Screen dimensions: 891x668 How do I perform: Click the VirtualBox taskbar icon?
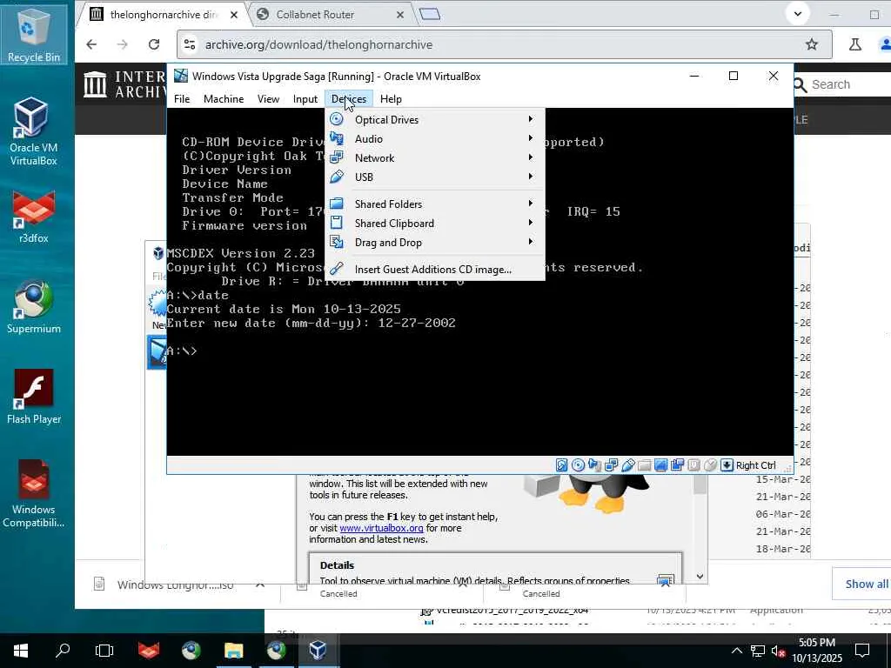click(318, 651)
